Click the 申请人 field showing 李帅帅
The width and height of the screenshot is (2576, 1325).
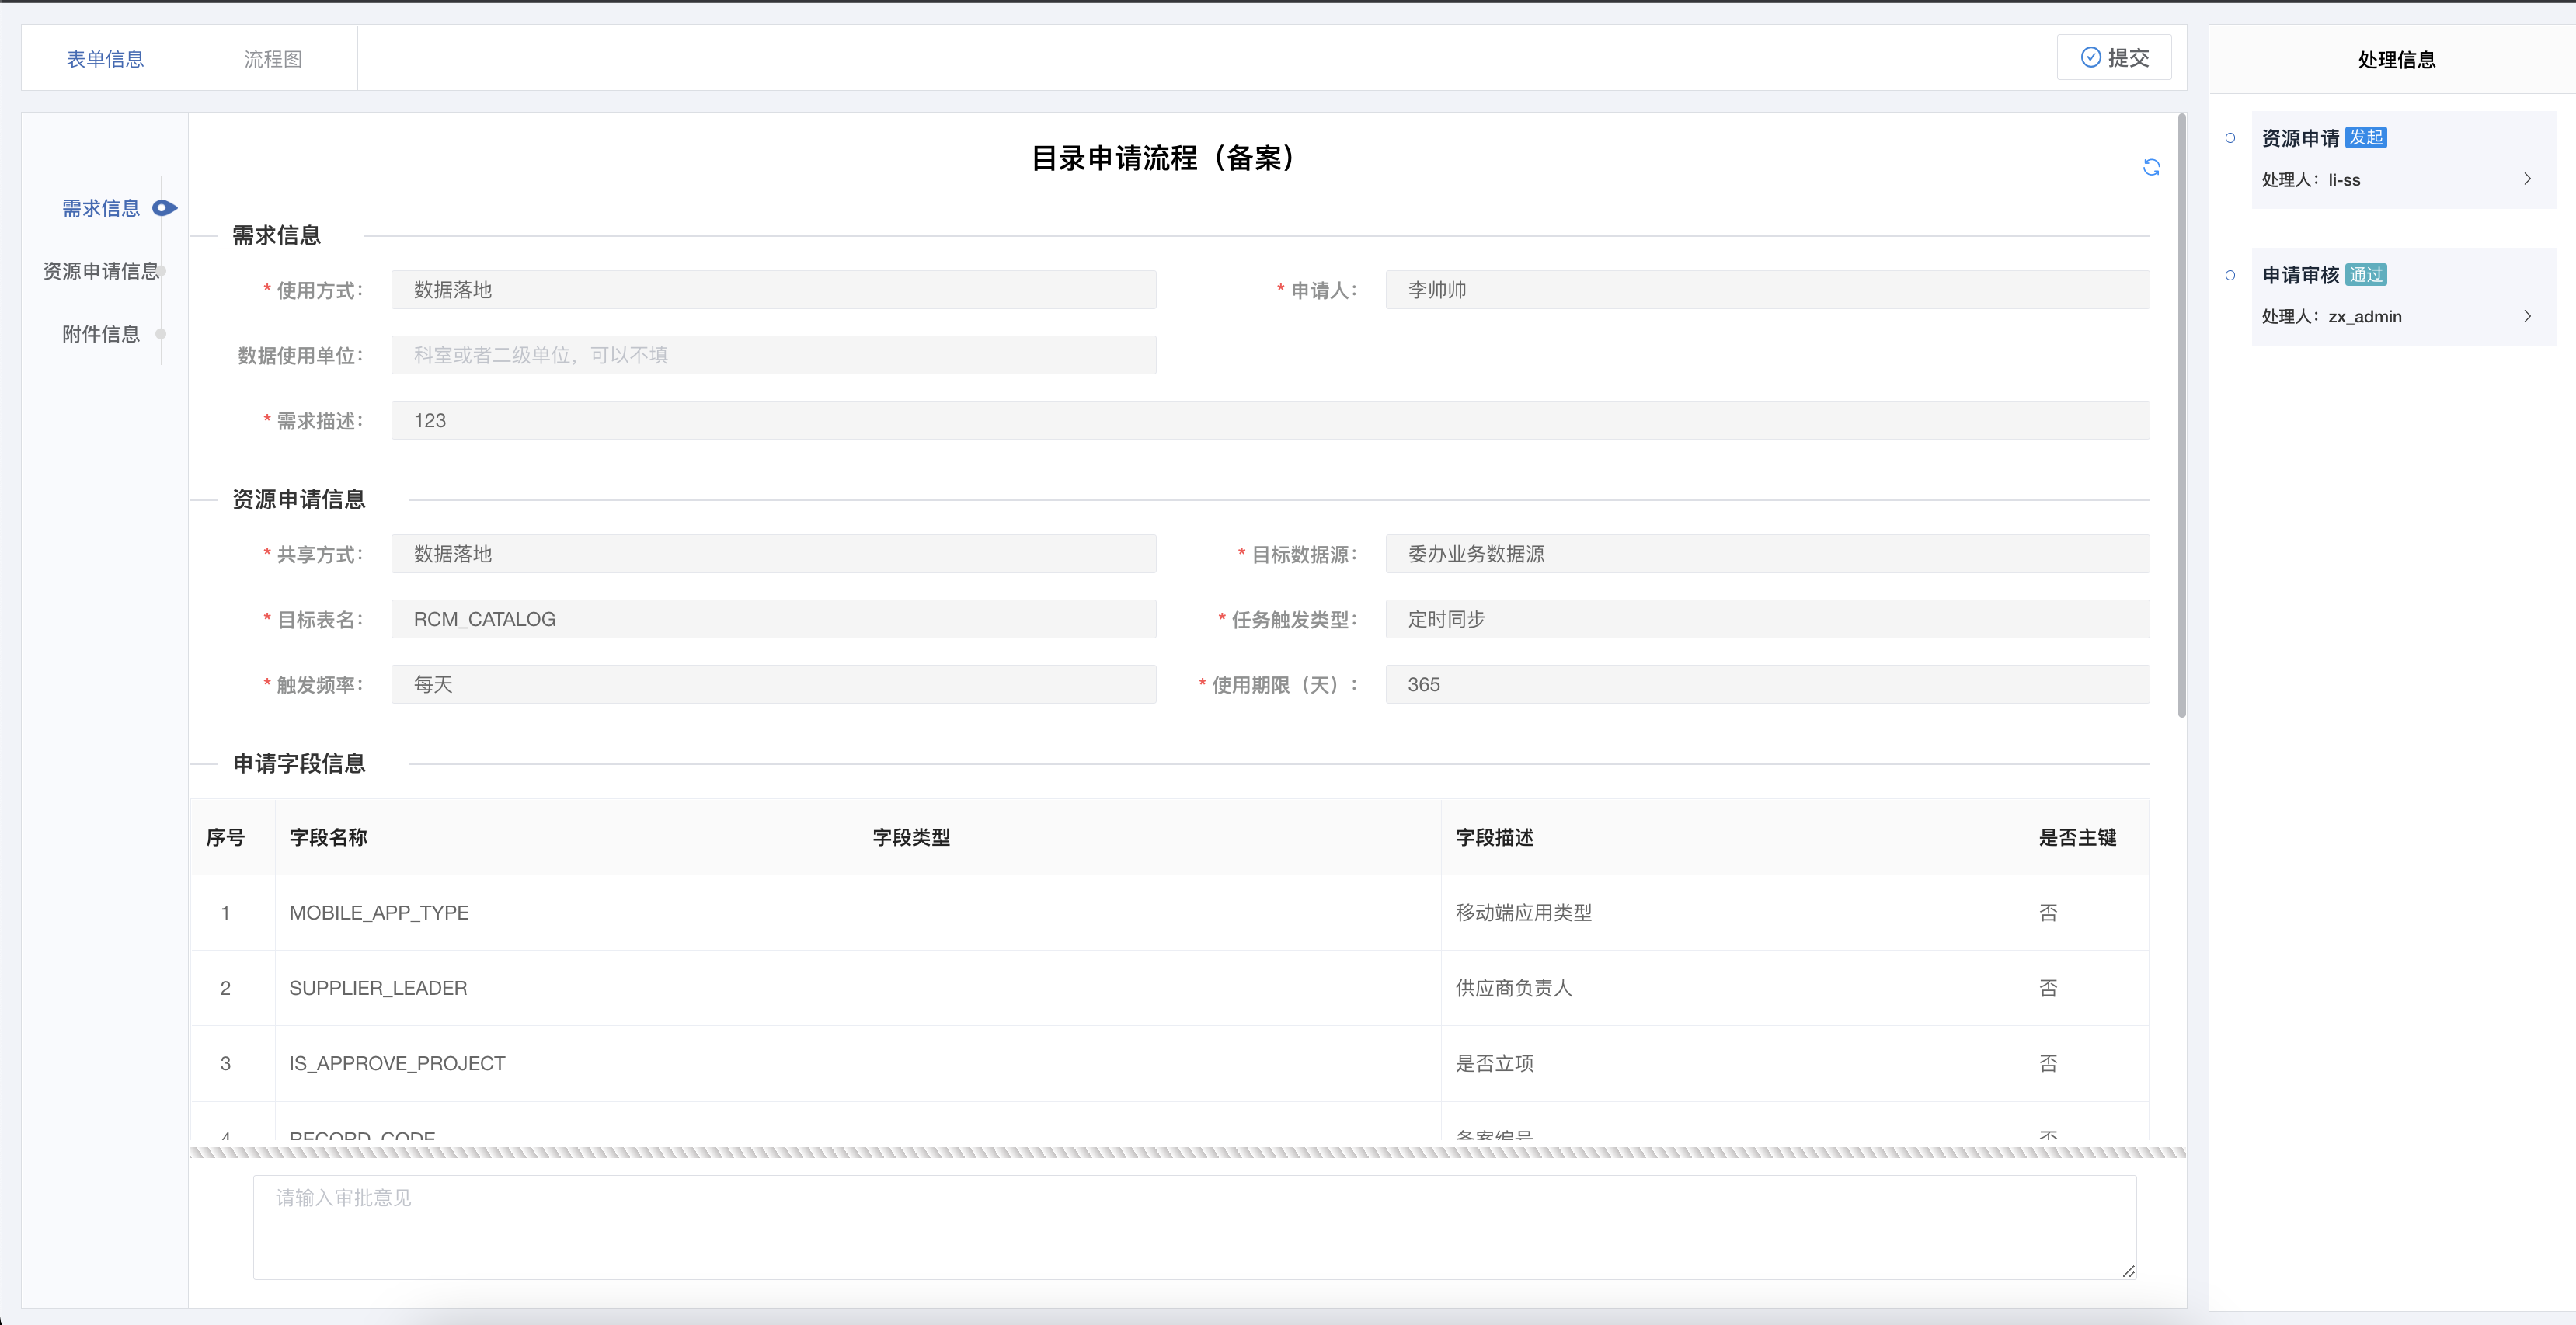tap(1767, 289)
